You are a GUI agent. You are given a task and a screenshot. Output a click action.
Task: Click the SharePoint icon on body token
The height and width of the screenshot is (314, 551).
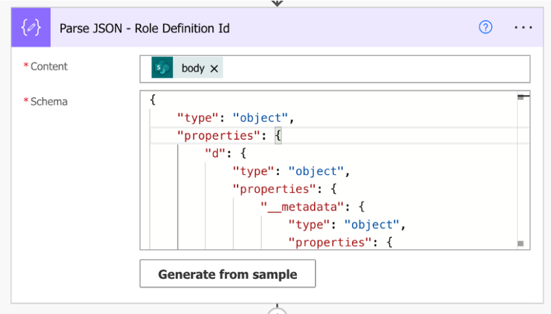point(163,68)
